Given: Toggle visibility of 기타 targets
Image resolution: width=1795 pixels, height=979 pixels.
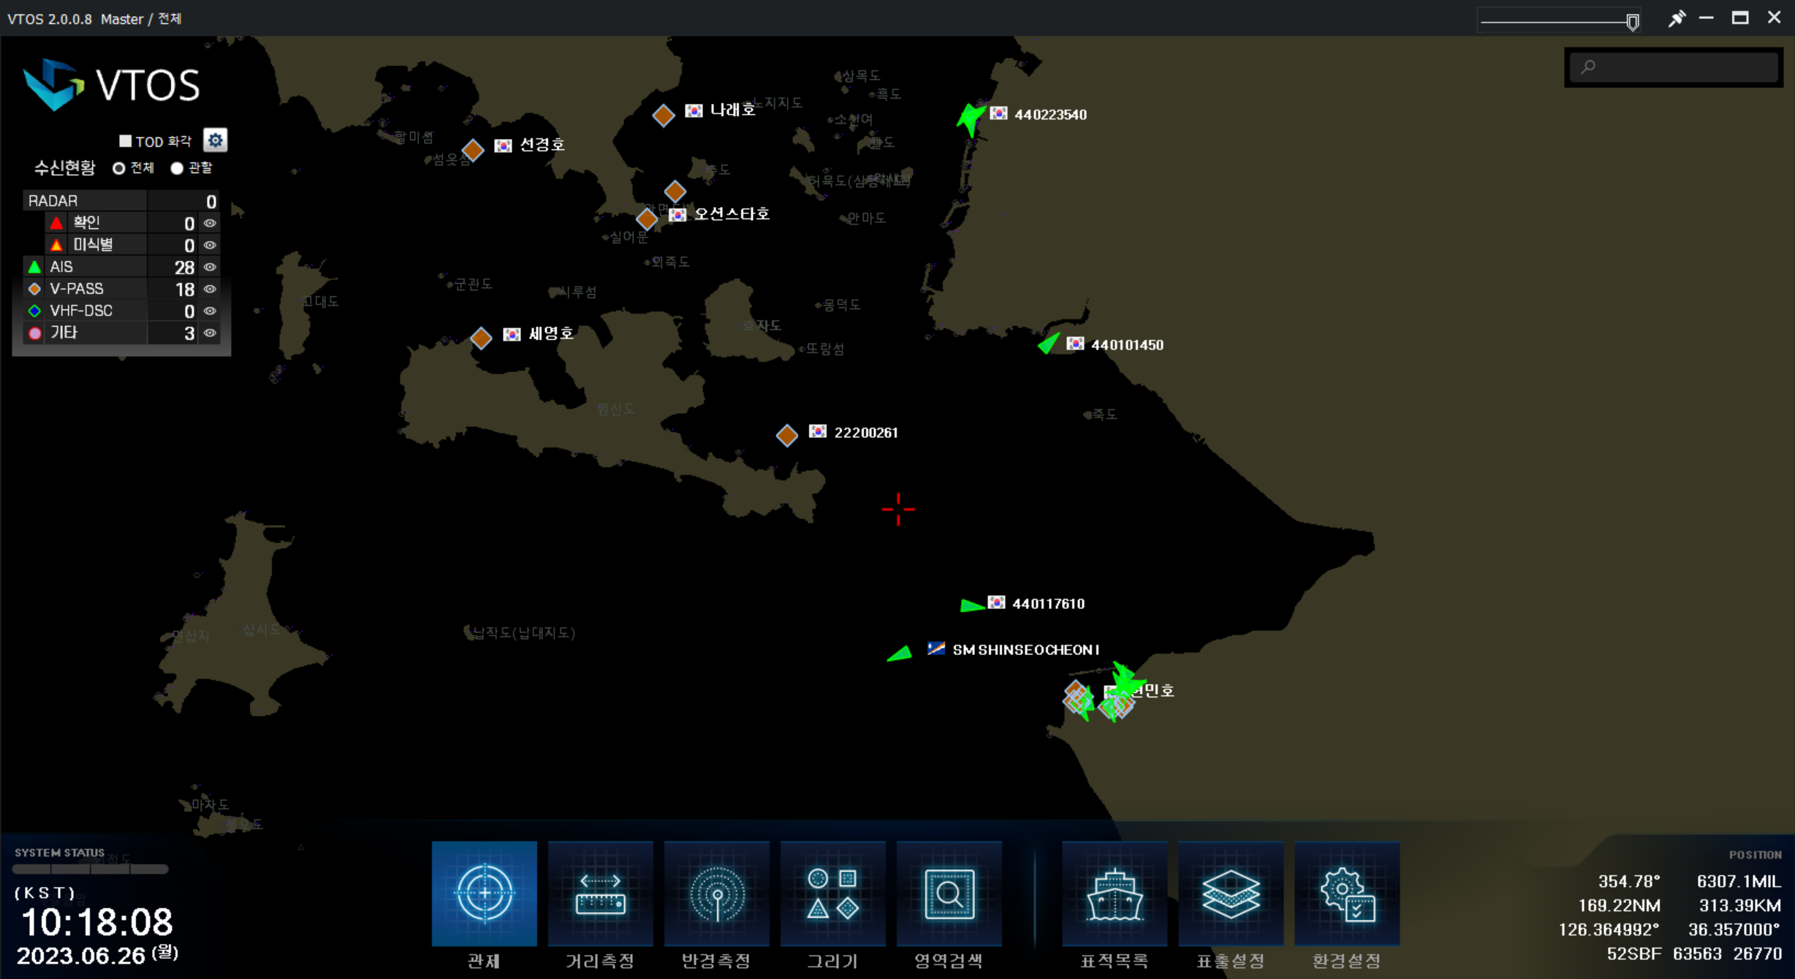Looking at the screenshot, I should (x=210, y=333).
